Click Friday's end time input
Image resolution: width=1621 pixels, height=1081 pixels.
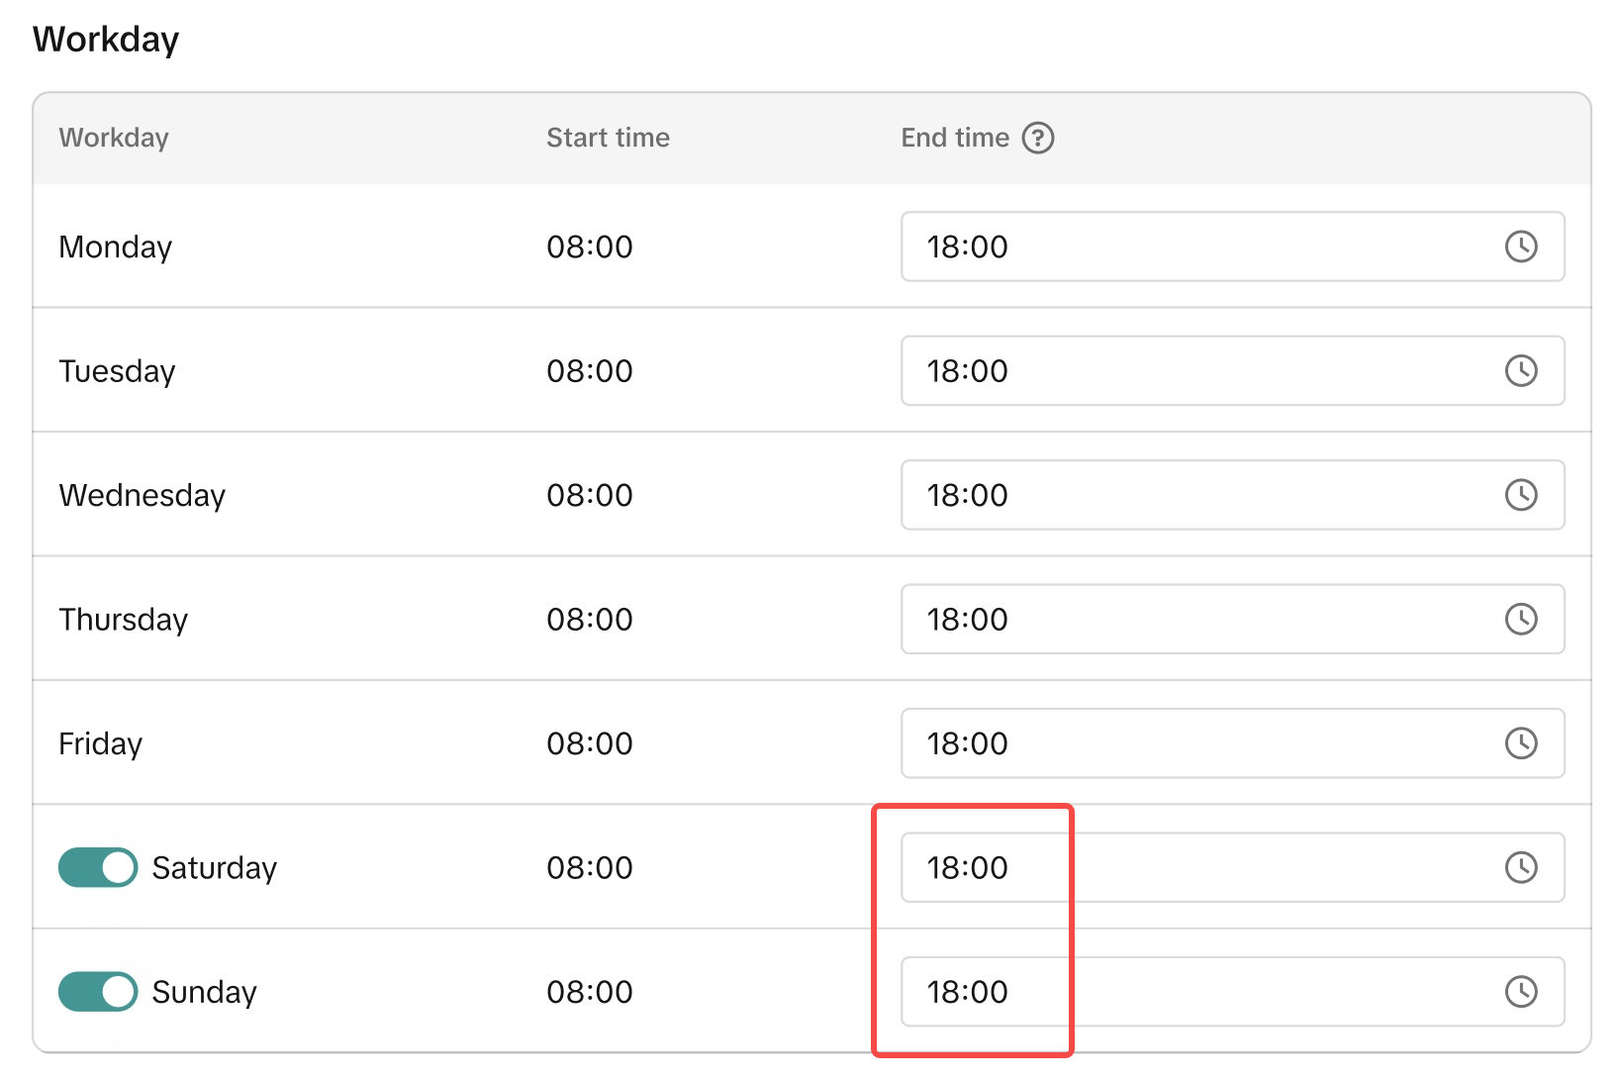pyautogui.click(x=1188, y=743)
